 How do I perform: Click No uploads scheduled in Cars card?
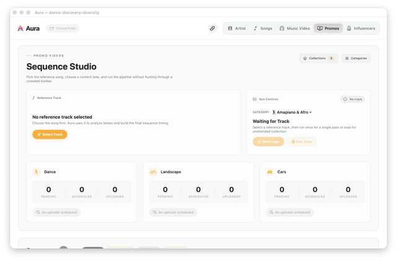(290, 212)
